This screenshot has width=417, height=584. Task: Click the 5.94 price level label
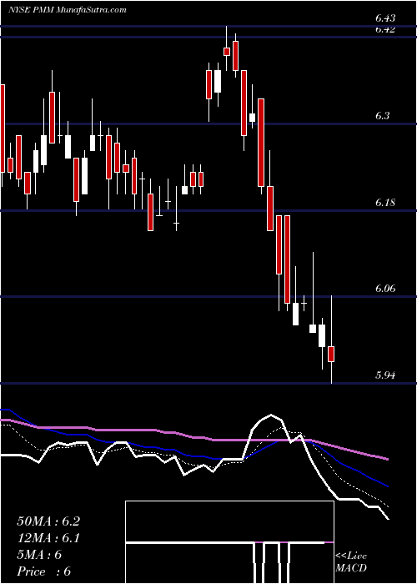[385, 375]
